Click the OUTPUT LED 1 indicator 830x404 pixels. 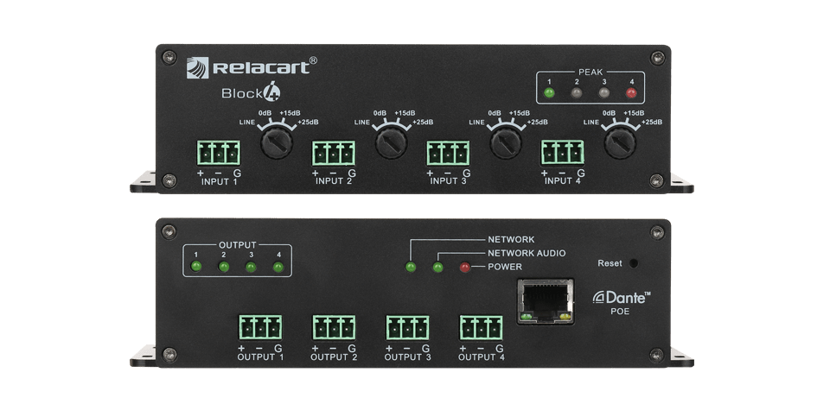click(x=196, y=267)
